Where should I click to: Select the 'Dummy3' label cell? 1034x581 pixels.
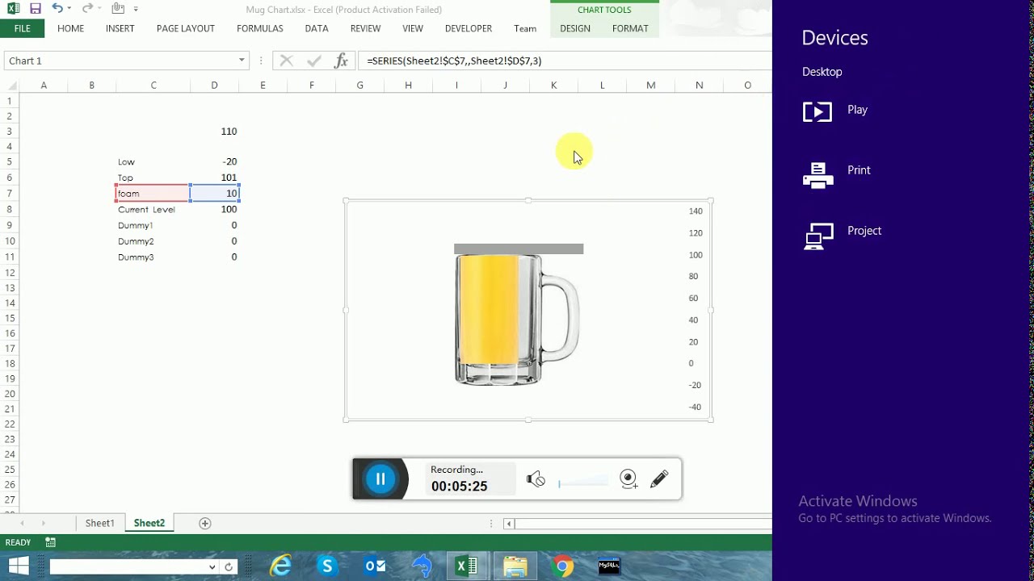click(x=153, y=257)
